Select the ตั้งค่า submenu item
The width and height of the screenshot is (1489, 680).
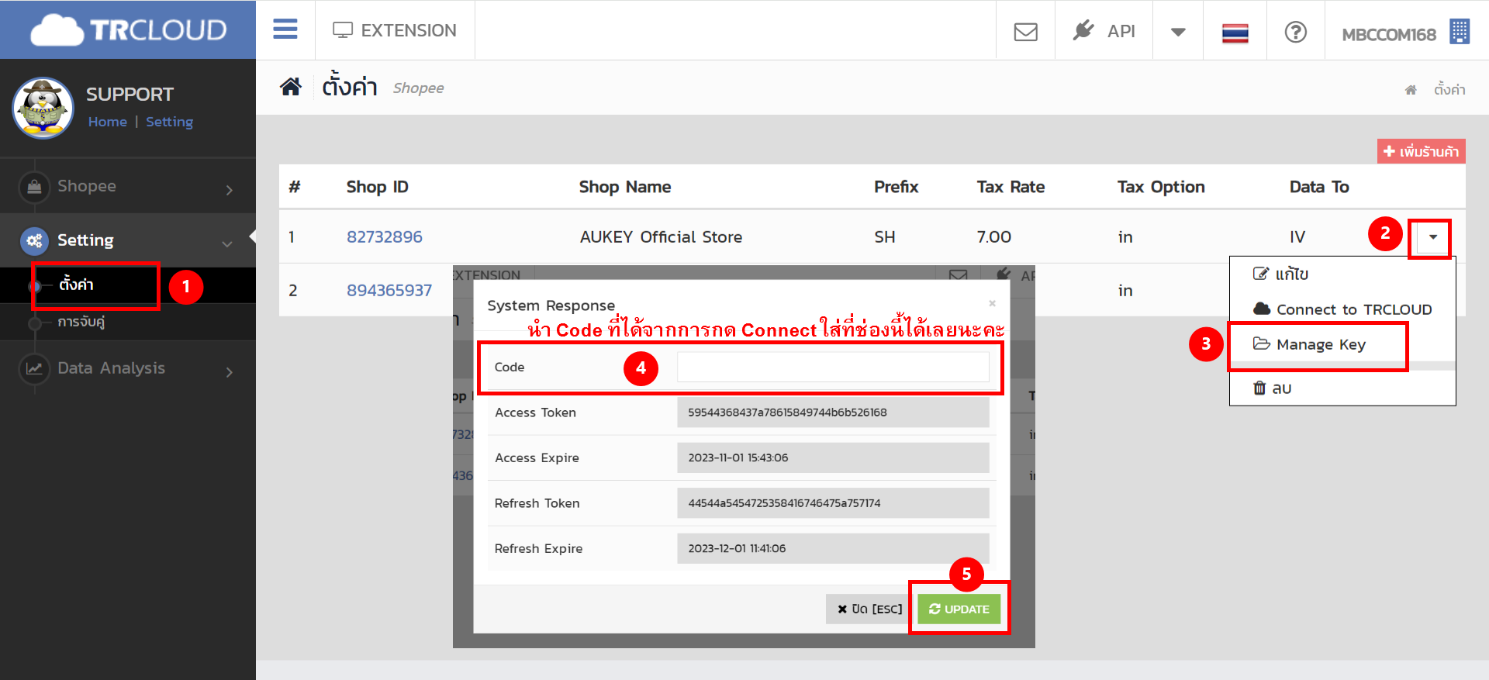76,285
